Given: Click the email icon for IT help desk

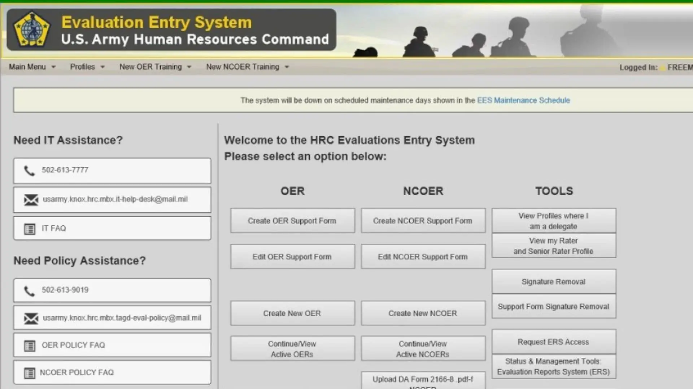Looking at the screenshot, I should click(30, 199).
